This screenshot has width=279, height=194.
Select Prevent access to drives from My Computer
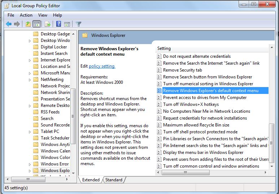pos(205,98)
